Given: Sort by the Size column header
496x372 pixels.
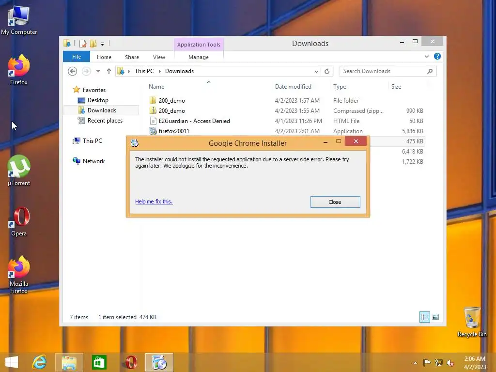Looking at the screenshot, I should point(396,87).
